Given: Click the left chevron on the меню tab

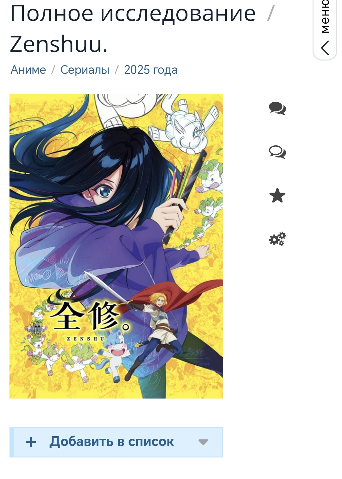Looking at the screenshot, I should (x=325, y=48).
